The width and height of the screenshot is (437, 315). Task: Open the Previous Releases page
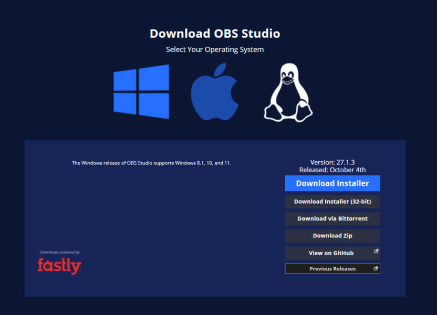pyautogui.click(x=332, y=268)
